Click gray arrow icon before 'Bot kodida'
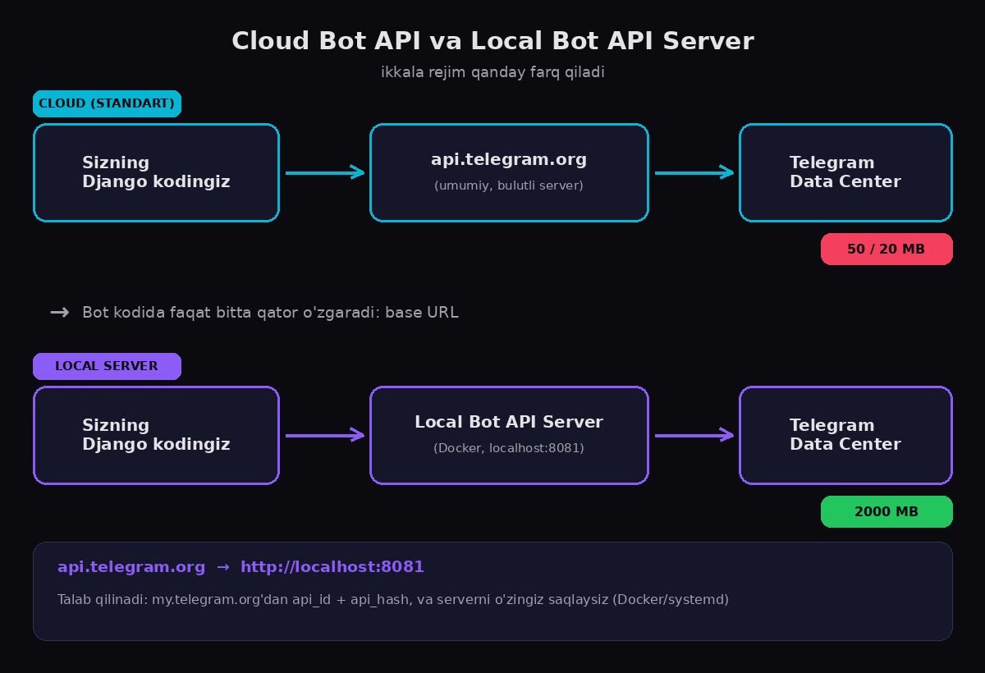The image size is (985, 673). pyautogui.click(x=59, y=313)
